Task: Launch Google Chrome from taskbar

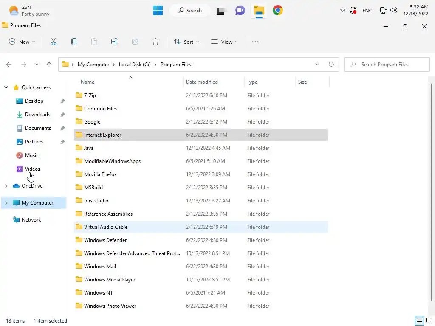Action: coord(278,10)
